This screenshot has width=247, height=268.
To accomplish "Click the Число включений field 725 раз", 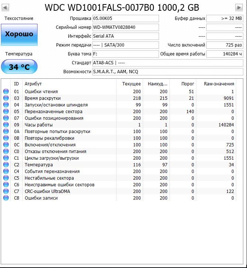I will pyautogui.click(x=225, y=45).
